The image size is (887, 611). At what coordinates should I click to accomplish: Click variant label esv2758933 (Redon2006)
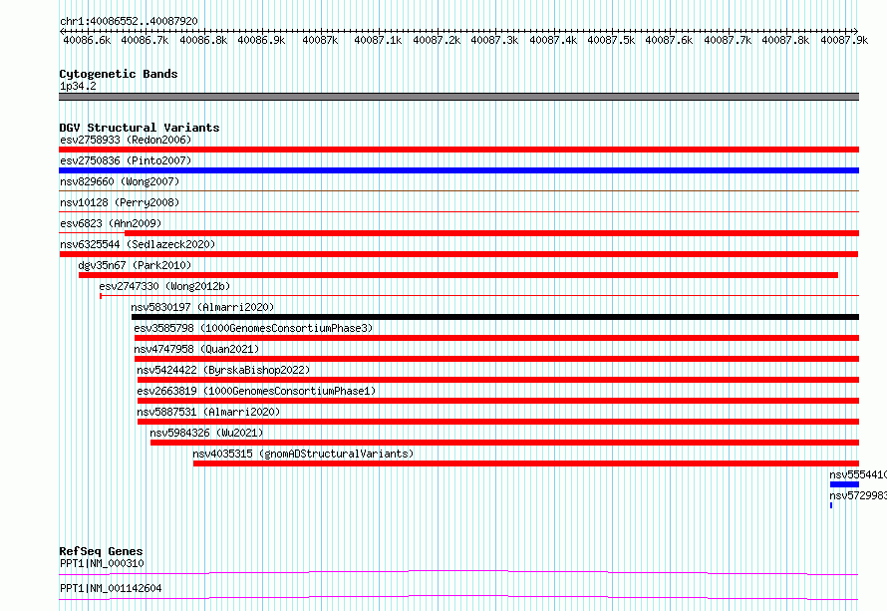pyautogui.click(x=126, y=140)
